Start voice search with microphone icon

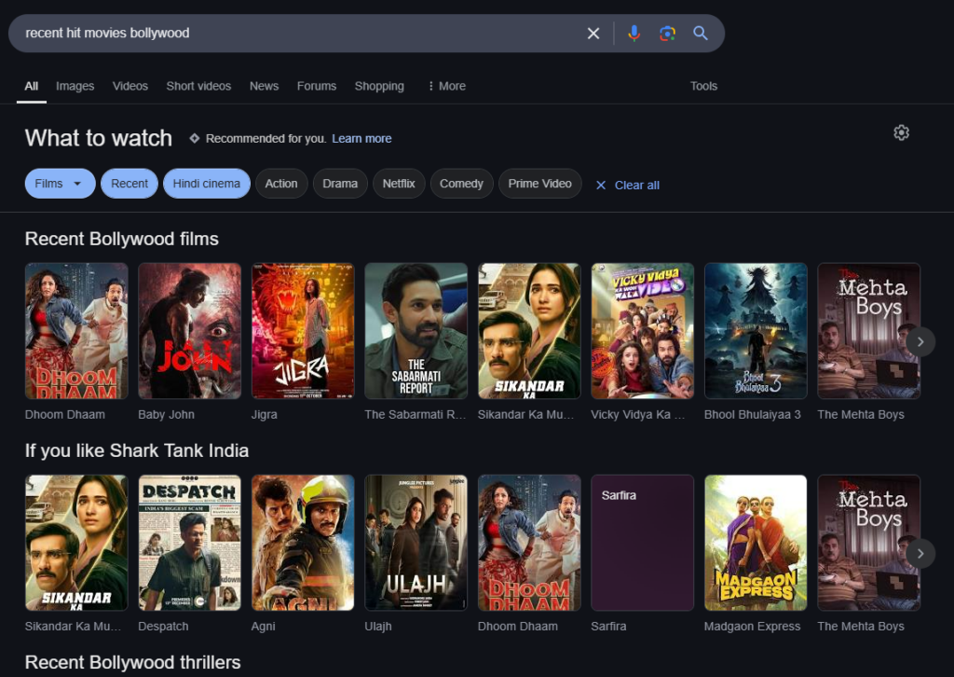pyautogui.click(x=634, y=34)
